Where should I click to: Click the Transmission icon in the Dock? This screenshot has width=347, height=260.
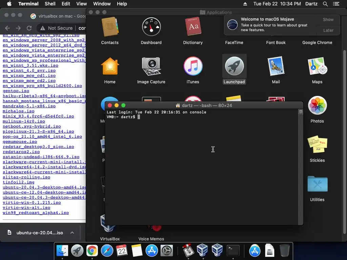point(188,251)
